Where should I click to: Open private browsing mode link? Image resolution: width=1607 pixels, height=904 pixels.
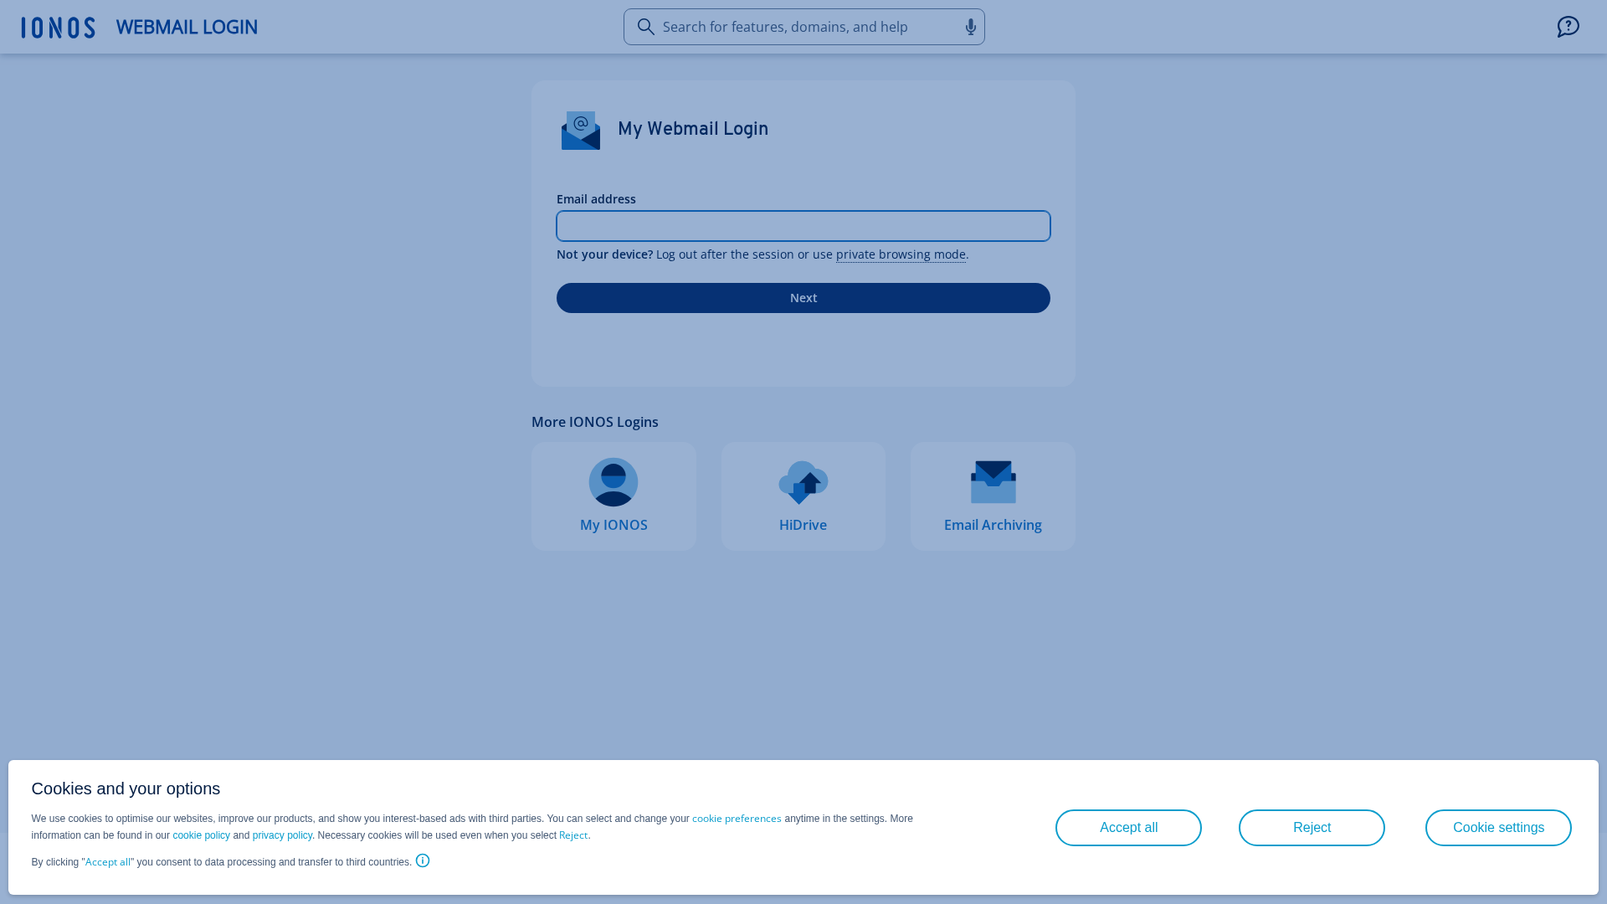click(x=901, y=254)
